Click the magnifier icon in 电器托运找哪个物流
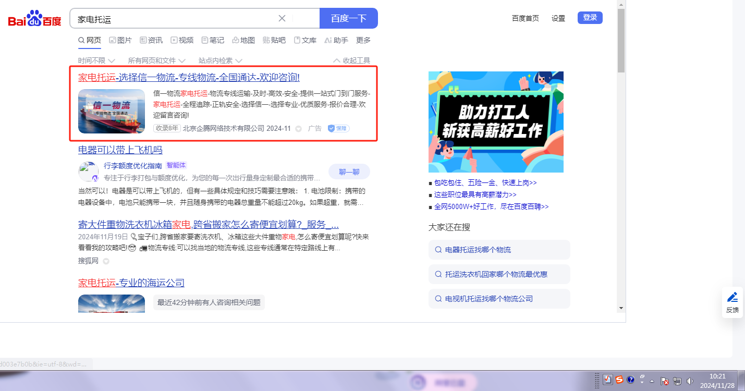The width and height of the screenshot is (745, 391). pyautogui.click(x=438, y=250)
